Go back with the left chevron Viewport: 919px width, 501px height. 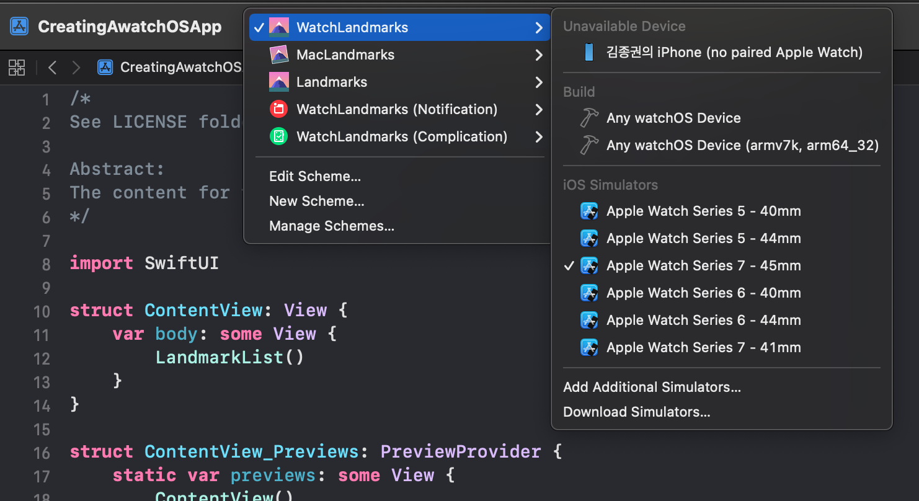pyautogui.click(x=53, y=68)
